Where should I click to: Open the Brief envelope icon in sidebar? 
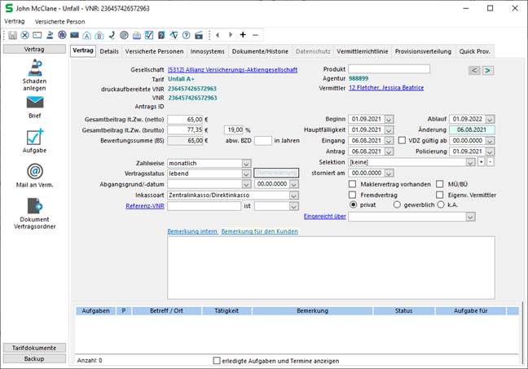tap(34, 103)
